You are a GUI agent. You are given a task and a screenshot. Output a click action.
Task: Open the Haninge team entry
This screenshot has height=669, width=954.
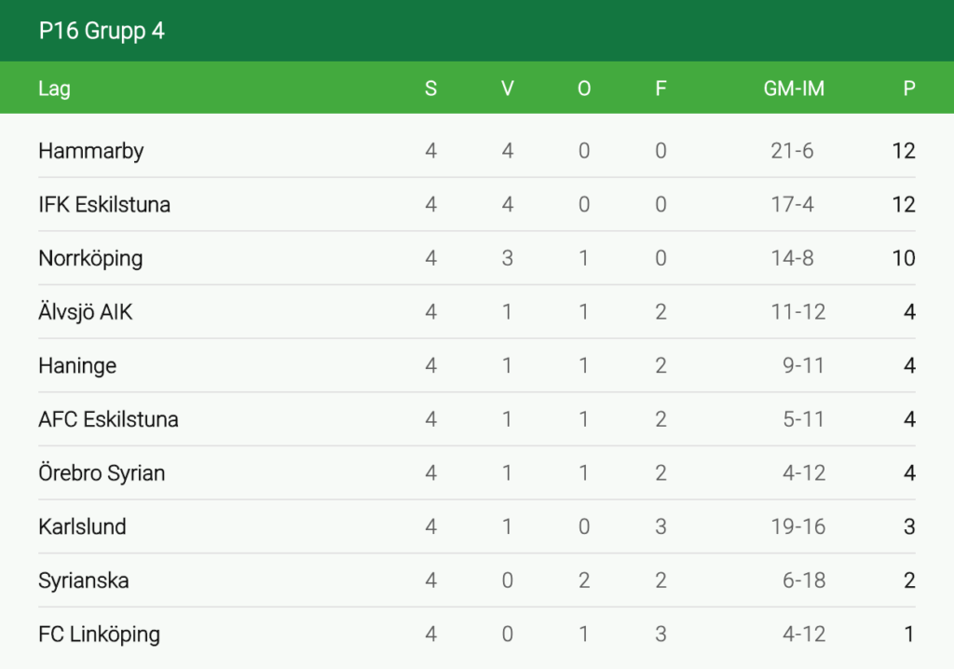[x=77, y=365]
